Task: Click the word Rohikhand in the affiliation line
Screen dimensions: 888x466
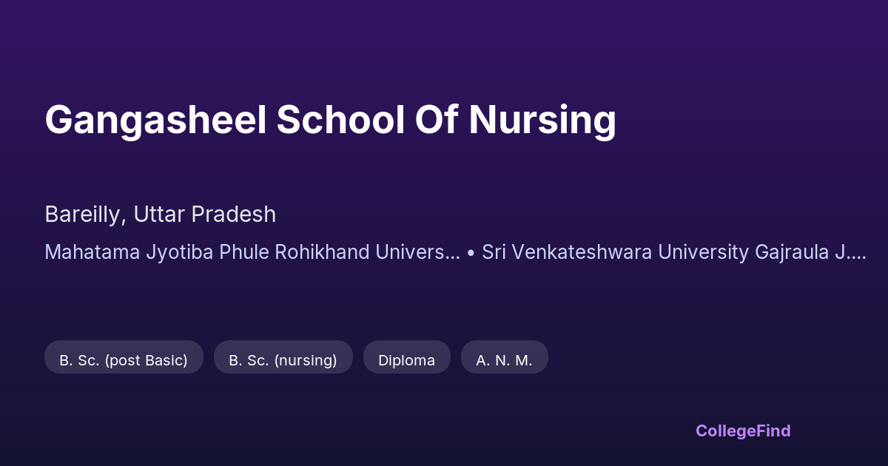Action: [x=323, y=252]
